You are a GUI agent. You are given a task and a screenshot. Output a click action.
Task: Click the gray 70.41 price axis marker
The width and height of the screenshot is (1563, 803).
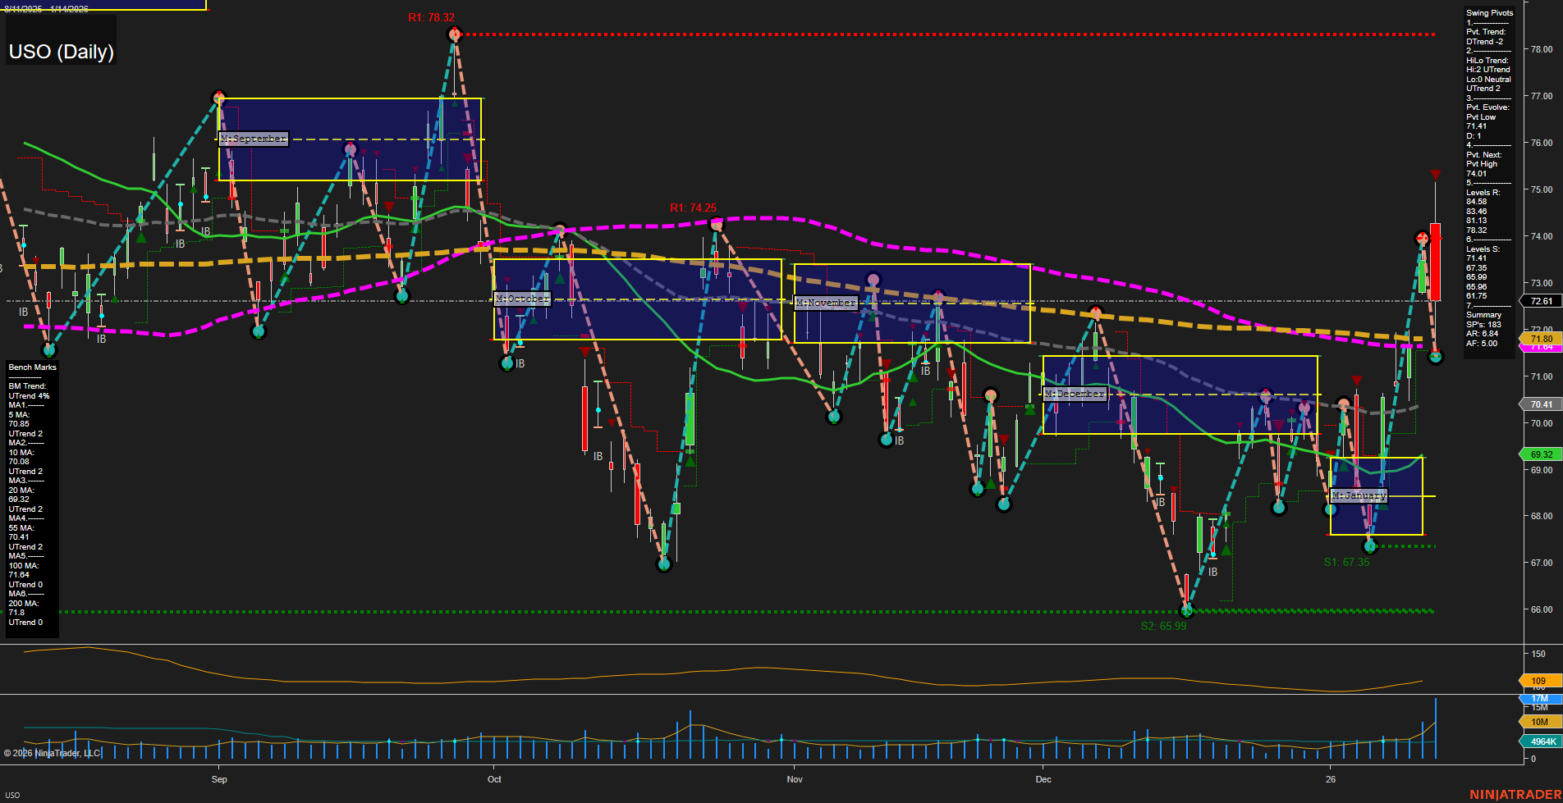(x=1541, y=404)
